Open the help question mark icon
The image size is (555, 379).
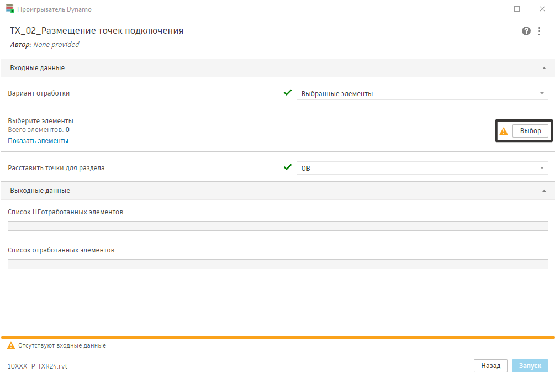click(x=526, y=31)
